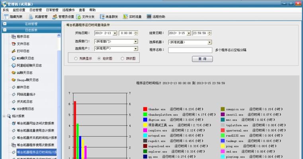This screenshot has height=159, width=303.
Task: Open the 结束日期 date dropdown
Action: click(x=189, y=33)
